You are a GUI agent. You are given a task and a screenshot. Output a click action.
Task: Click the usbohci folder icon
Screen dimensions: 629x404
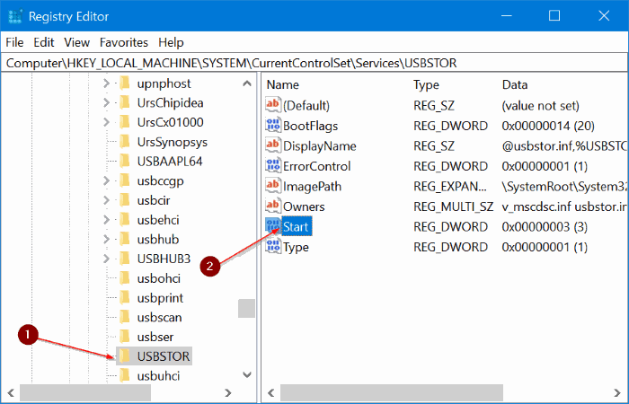pos(125,278)
